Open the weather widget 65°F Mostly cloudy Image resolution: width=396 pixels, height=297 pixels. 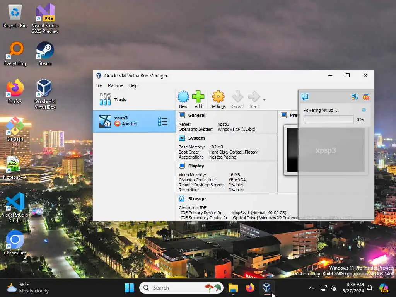(28, 288)
